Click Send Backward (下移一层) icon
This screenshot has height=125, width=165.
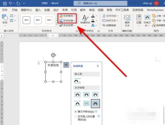[x=154, y=21]
